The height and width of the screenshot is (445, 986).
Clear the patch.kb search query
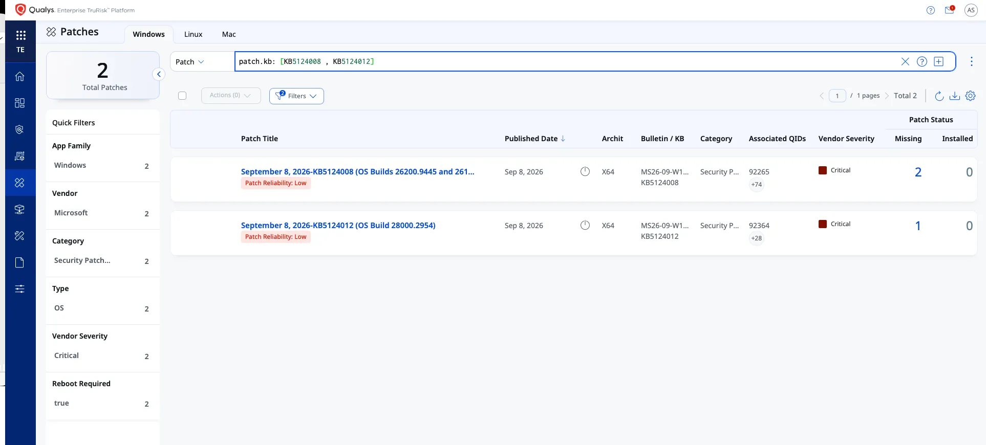905,61
